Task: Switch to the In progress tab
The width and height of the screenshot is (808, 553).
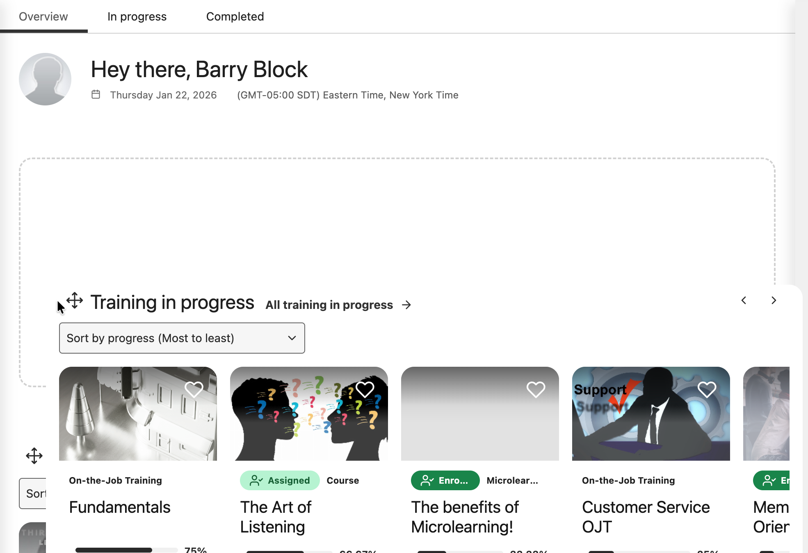Action: tap(137, 16)
